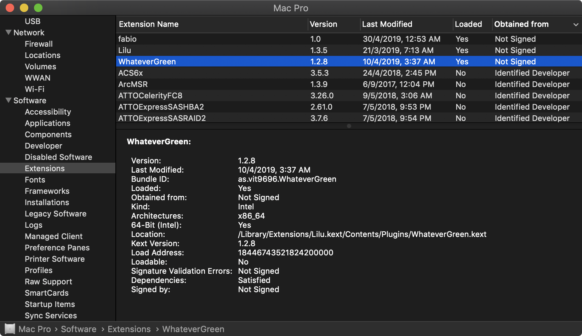The width and height of the screenshot is (582, 336).
Task: Open Developer in the sidebar
Action: 43,146
